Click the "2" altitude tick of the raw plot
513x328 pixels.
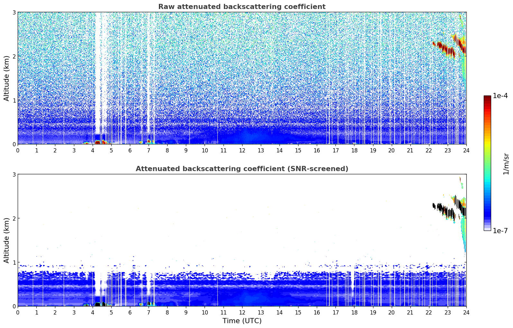point(14,56)
